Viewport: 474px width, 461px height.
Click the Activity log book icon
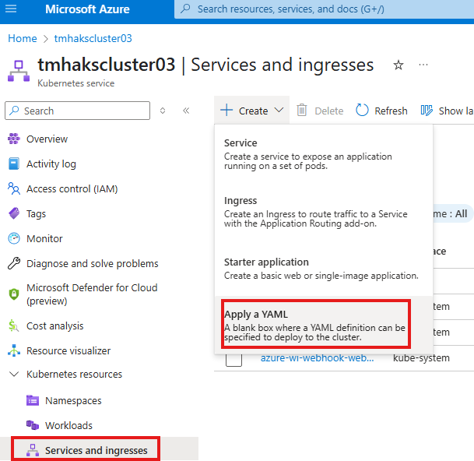(14, 164)
